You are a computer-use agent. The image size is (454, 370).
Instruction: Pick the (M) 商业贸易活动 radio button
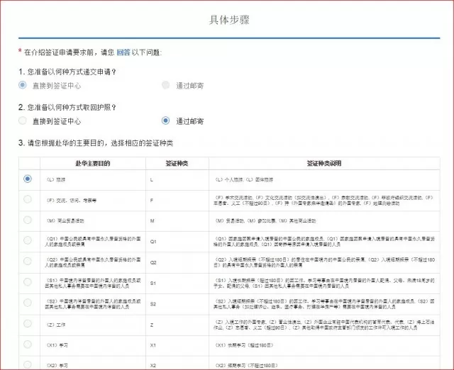[28, 220]
